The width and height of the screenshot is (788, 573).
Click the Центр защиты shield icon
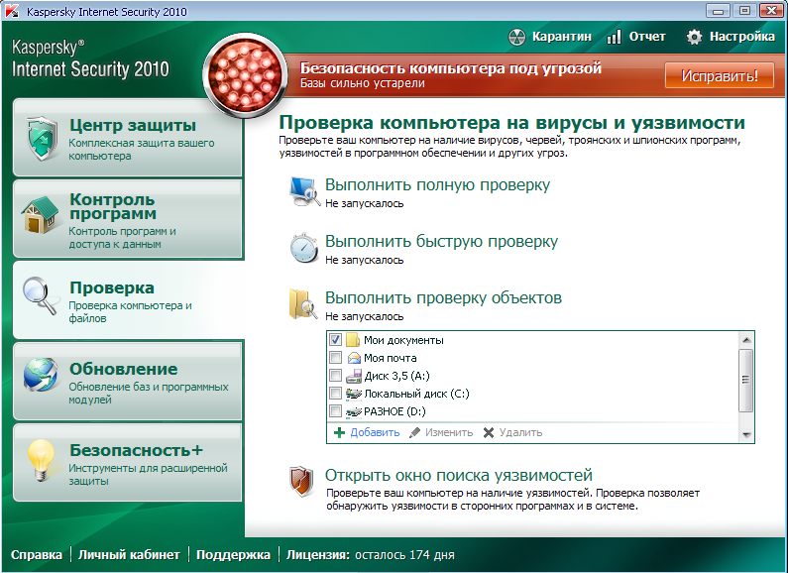coord(43,138)
